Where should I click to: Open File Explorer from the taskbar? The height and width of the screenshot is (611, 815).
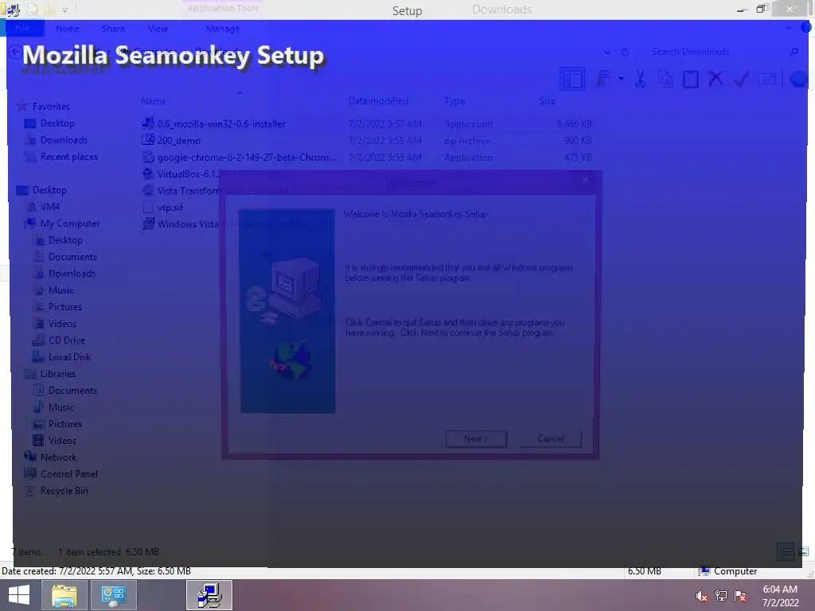pyautogui.click(x=64, y=595)
